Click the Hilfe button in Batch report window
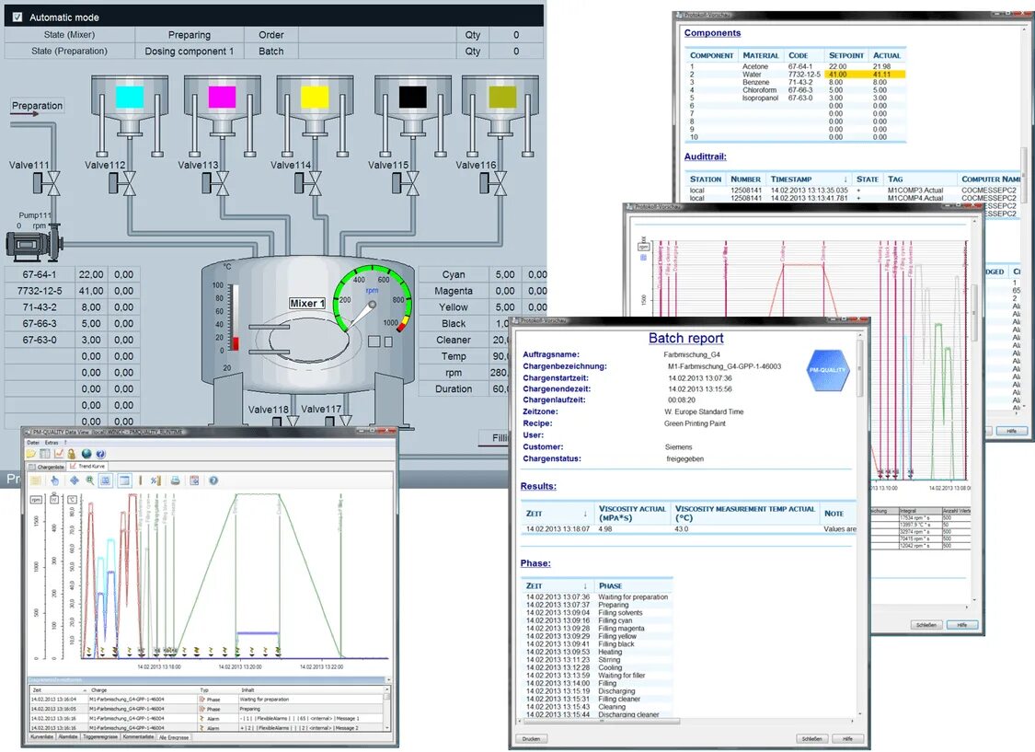This screenshot has height=752, width=1035. (x=847, y=739)
